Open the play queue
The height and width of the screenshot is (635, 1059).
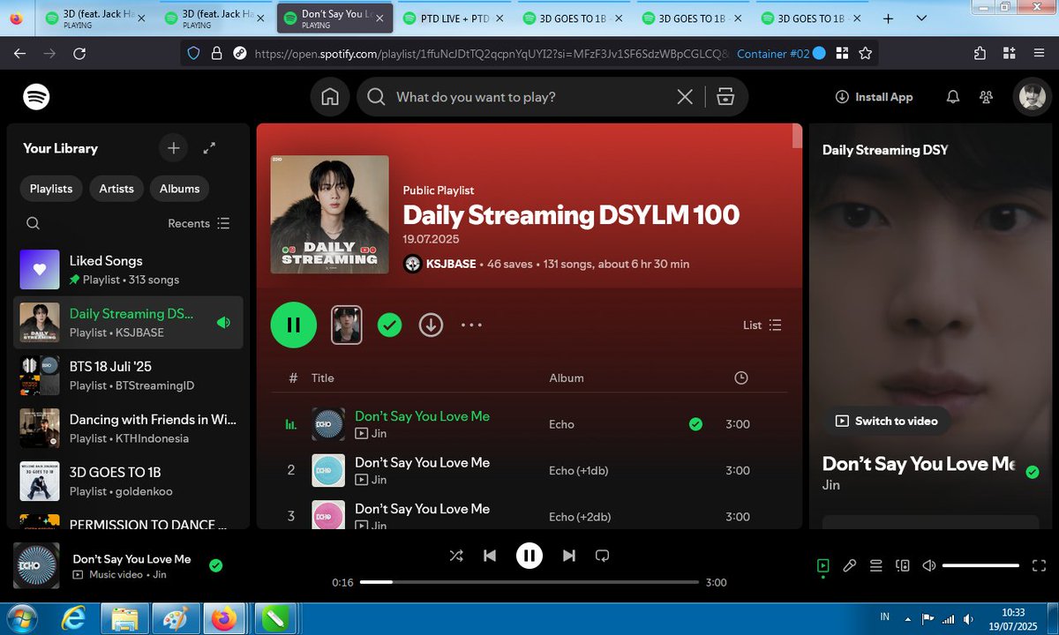coord(876,565)
